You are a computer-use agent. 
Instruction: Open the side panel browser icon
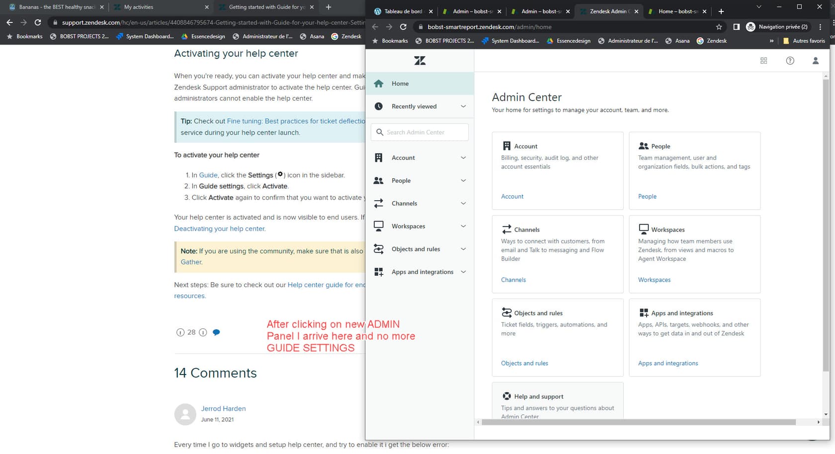pos(736,27)
